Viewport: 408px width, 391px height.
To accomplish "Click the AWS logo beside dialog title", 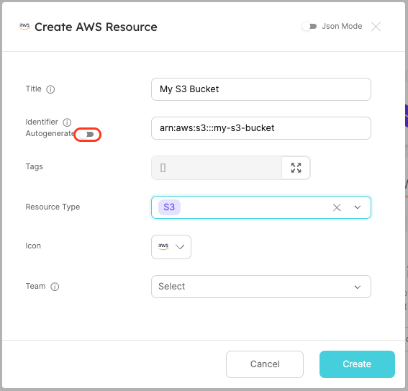I will tap(24, 27).
